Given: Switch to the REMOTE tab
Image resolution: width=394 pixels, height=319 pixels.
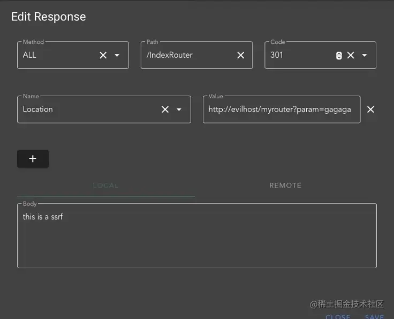Looking at the screenshot, I should coord(285,185).
